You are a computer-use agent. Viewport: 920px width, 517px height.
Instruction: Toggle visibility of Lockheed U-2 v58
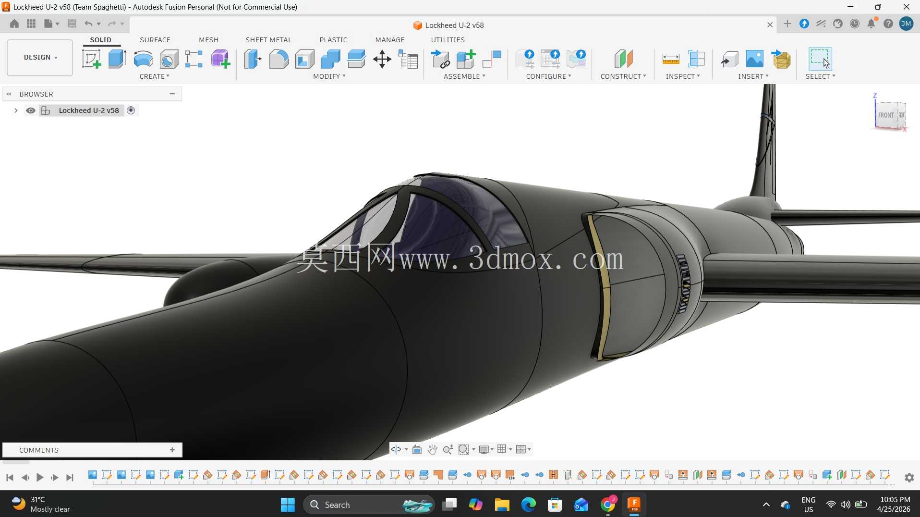31,111
